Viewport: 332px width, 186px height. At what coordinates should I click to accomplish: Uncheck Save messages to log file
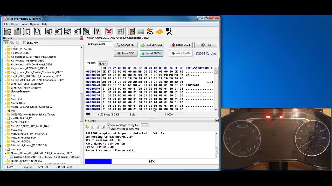click(x=108, y=125)
